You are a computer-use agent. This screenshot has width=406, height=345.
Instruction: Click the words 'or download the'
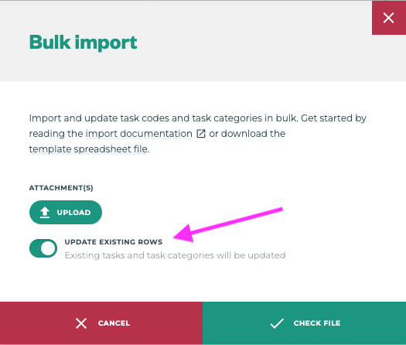pos(247,134)
